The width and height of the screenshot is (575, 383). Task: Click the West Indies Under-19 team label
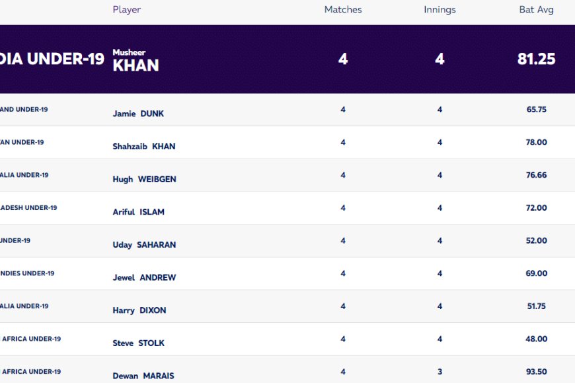pos(27,273)
